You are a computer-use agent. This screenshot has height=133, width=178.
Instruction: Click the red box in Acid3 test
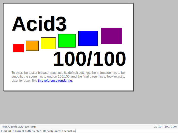click(18, 48)
